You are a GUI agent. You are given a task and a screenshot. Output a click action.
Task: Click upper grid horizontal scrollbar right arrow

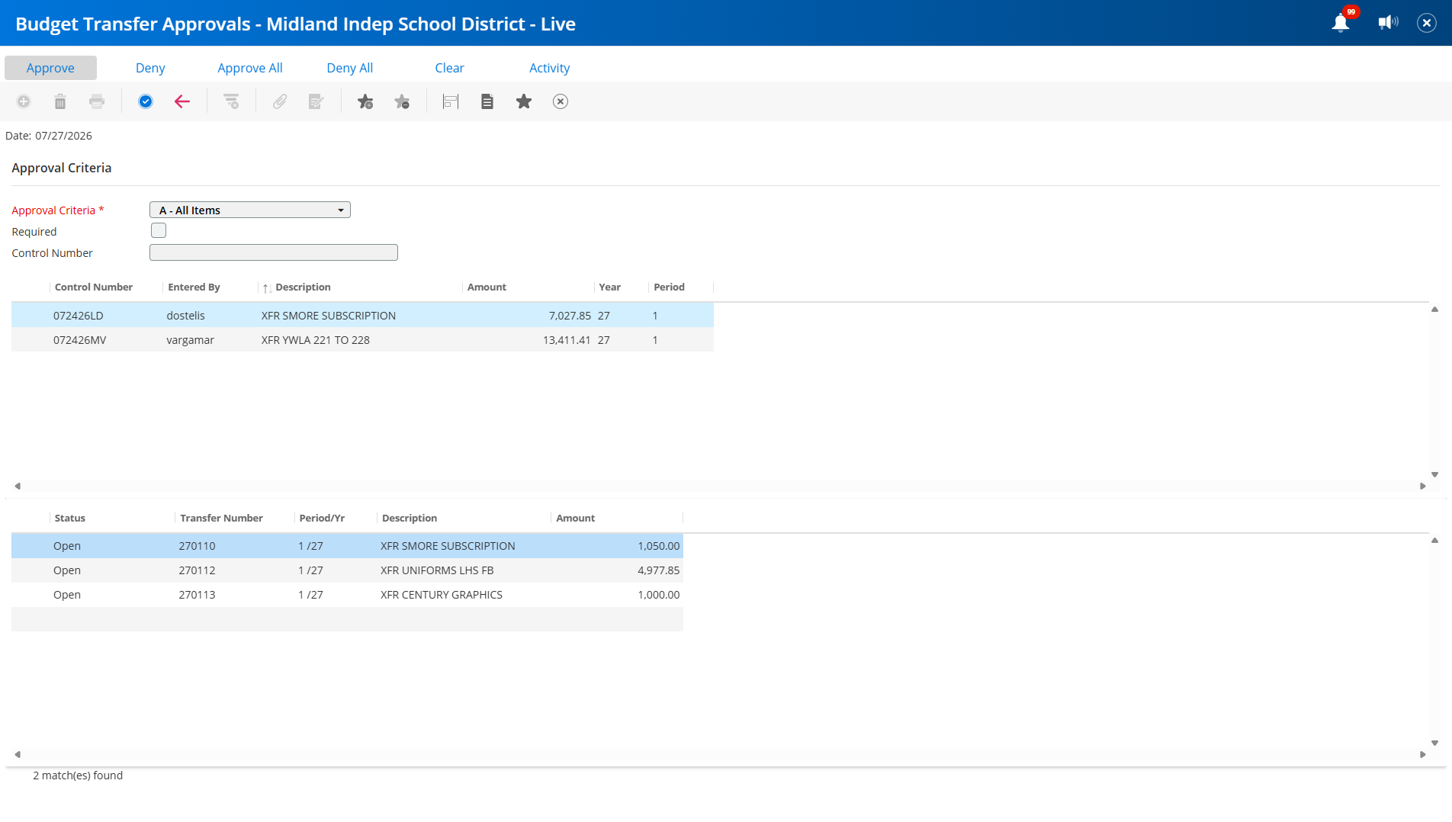click(1423, 486)
